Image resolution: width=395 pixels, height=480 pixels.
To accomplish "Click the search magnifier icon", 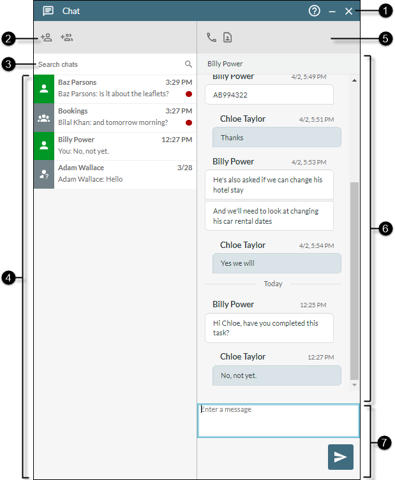I will [x=188, y=64].
